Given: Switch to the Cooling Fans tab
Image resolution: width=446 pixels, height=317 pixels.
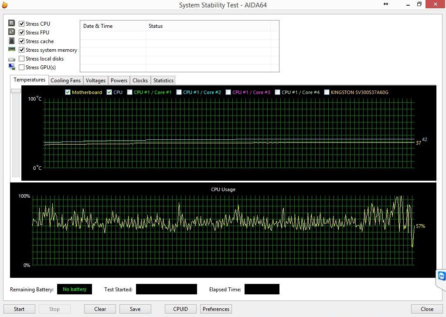Looking at the screenshot, I should tap(66, 81).
